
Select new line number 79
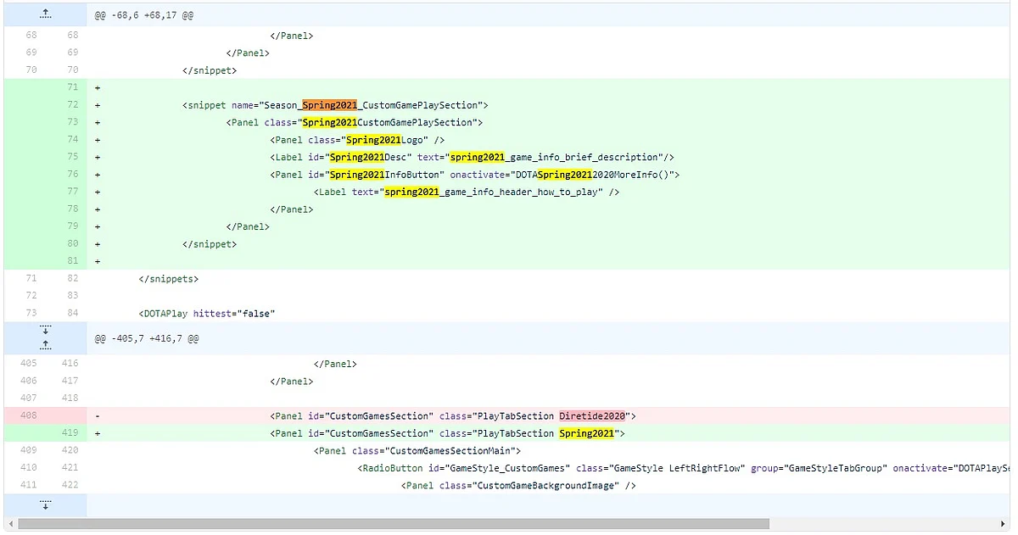pos(72,226)
